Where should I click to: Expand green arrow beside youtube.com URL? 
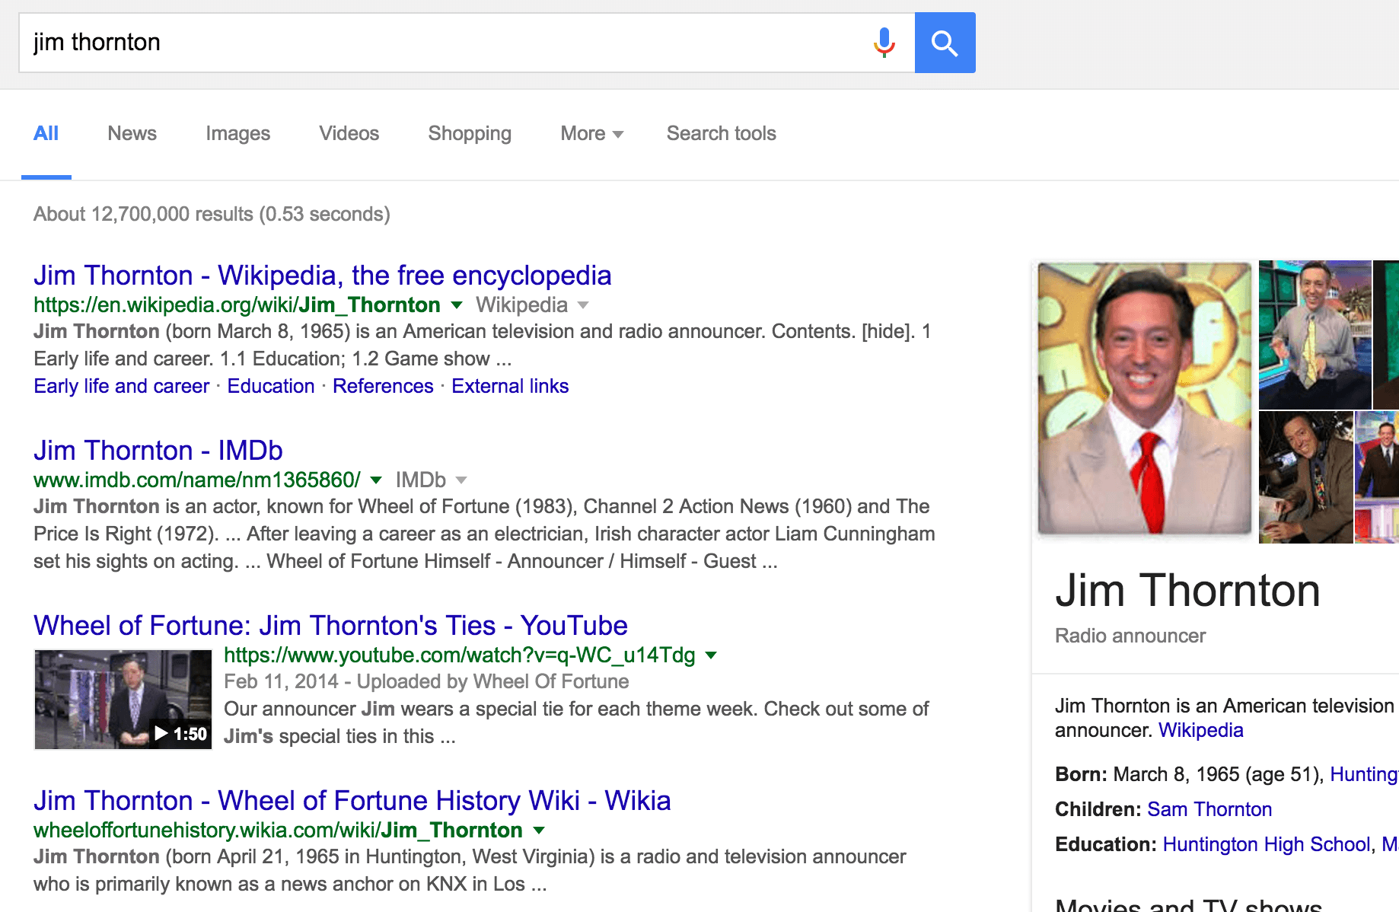[711, 655]
